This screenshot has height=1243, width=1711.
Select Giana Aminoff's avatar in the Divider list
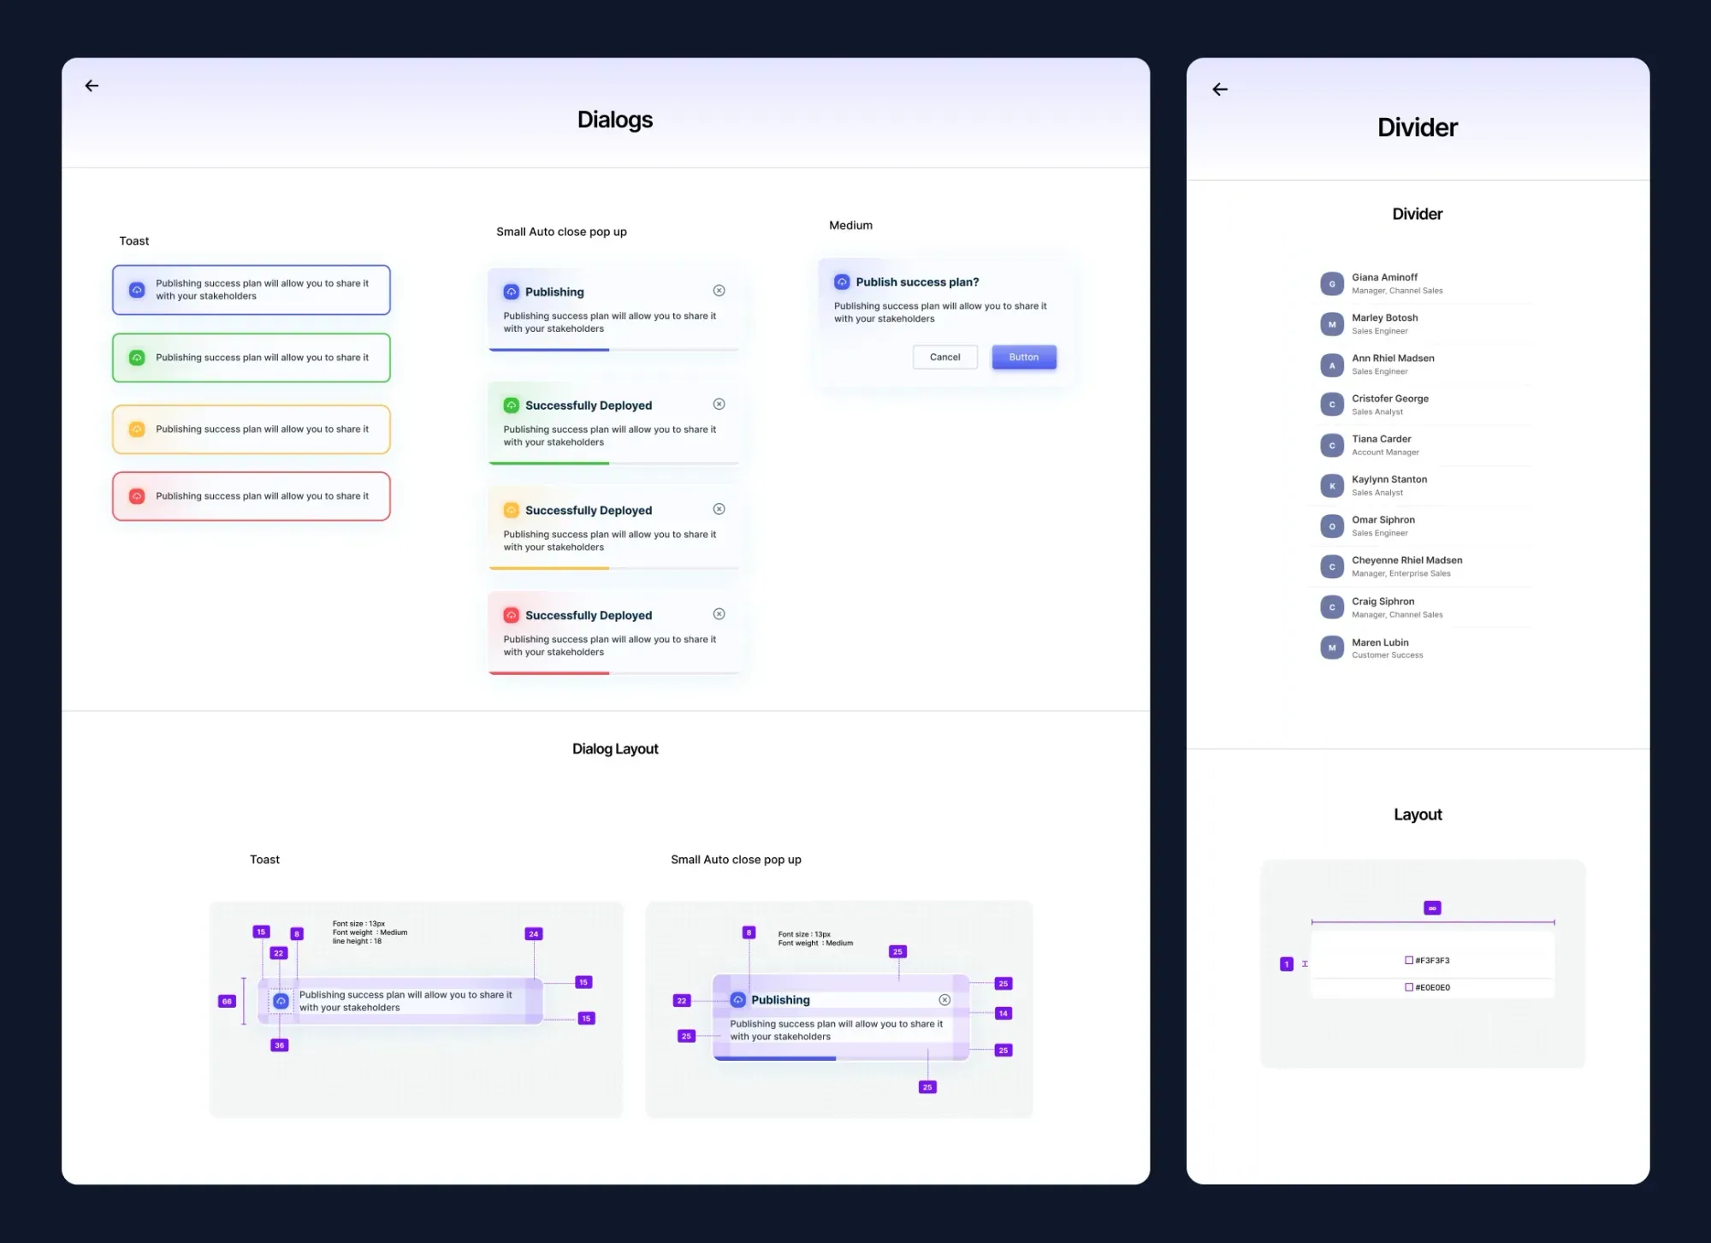pyautogui.click(x=1331, y=283)
